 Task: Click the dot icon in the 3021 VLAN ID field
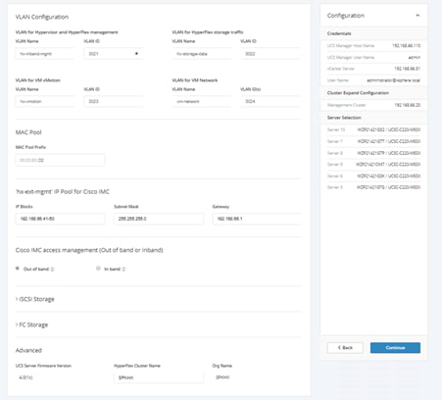click(136, 54)
